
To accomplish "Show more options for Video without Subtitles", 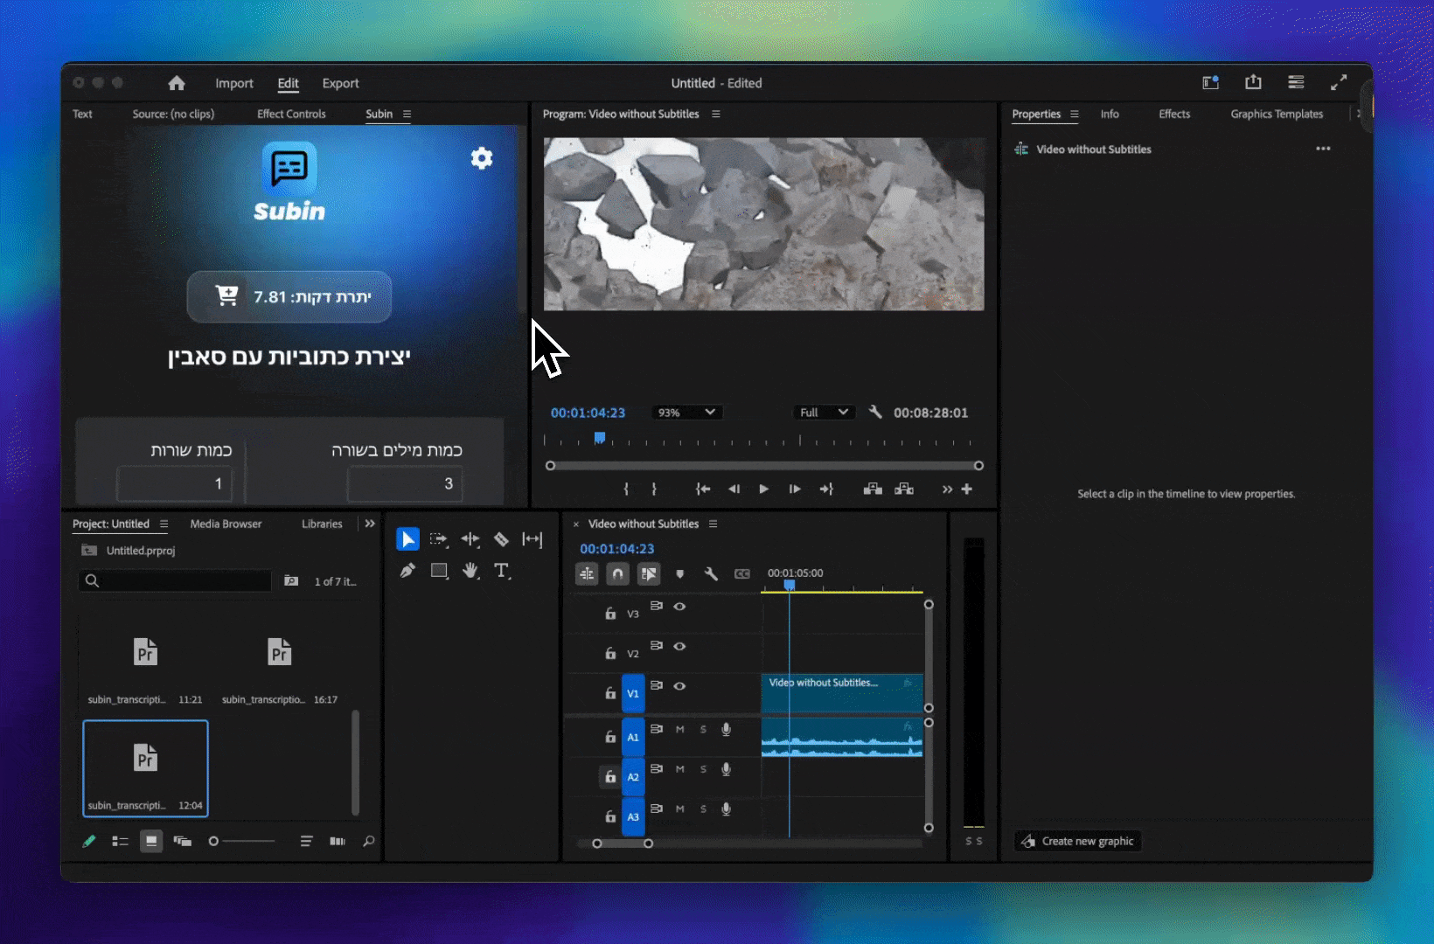I will [1323, 149].
